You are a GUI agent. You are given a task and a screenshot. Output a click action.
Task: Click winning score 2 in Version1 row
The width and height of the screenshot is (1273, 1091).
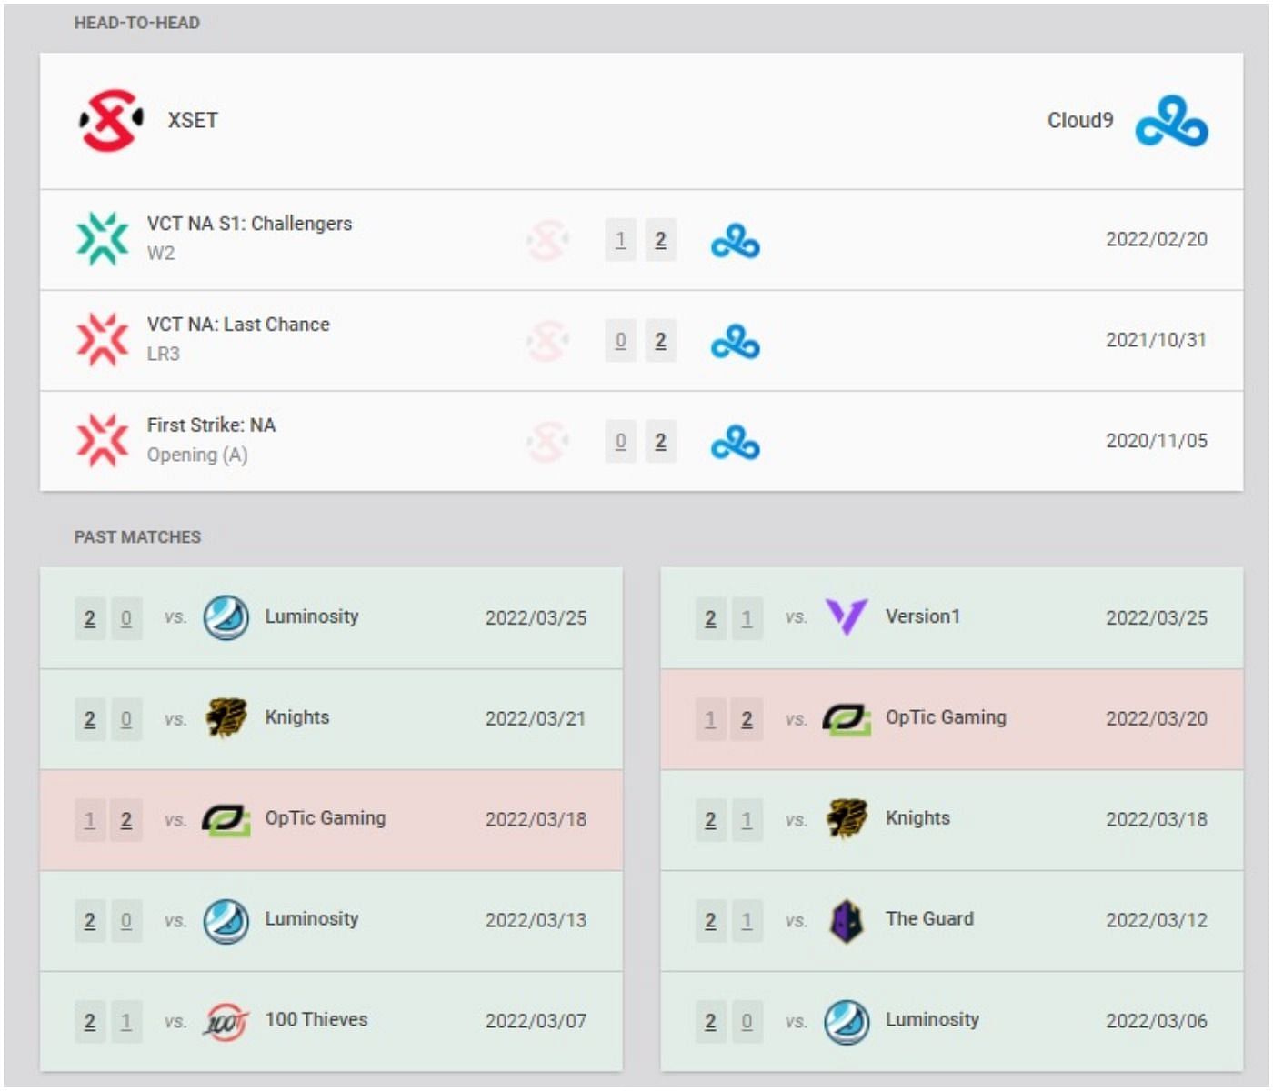[710, 619]
